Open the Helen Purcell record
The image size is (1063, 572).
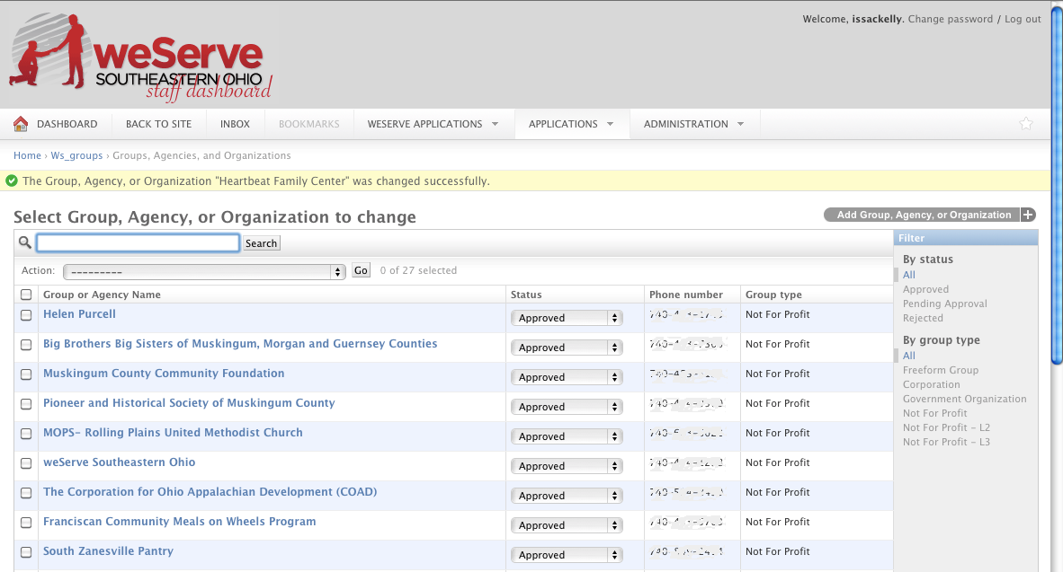click(x=79, y=314)
